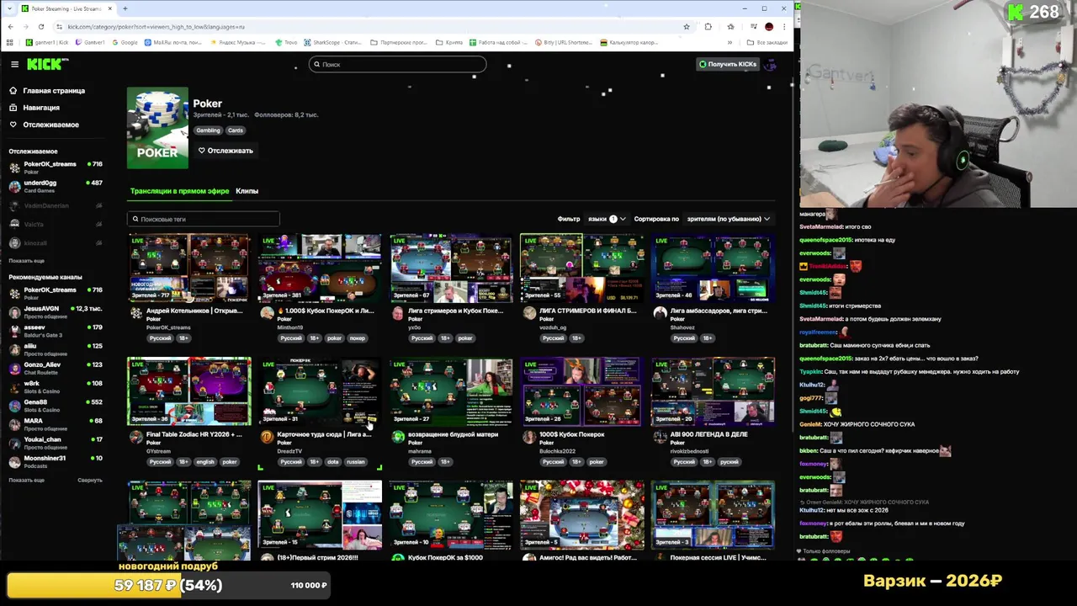Image resolution: width=1077 pixels, height=606 pixels.
Task: Open the profile avatar next to Получить KICKs
Action: click(x=770, y=64)
